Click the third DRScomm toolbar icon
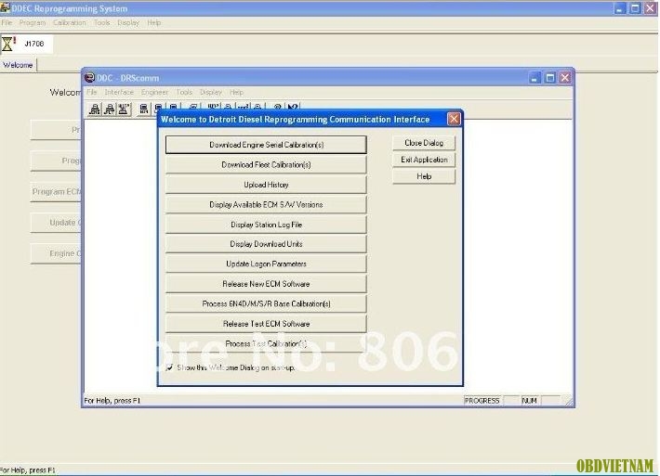This screenshot has height=476, width=660. point(124,109)
